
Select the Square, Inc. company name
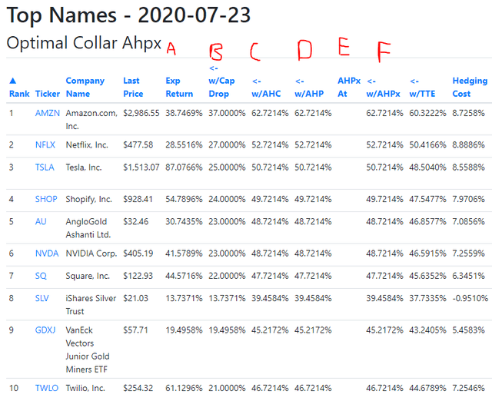pyautogui.click(x=88, y=276)
